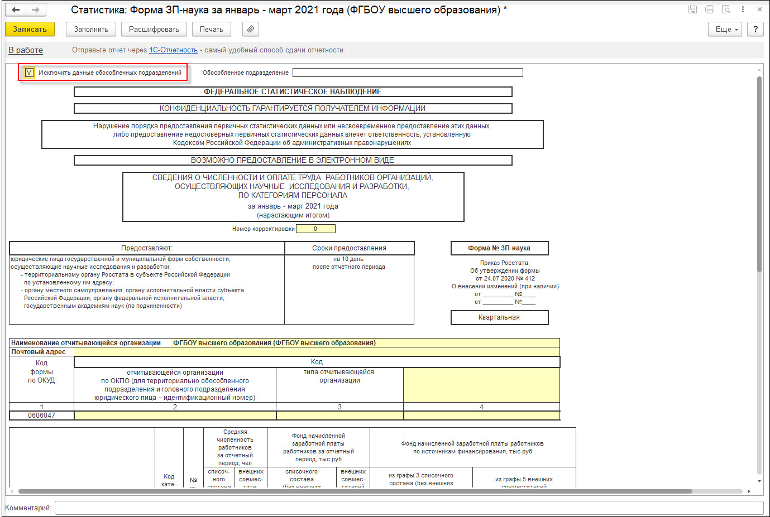Image resolution: width=770 pixels, height=517 pixels.
Task: Click the Заполнить button
Action: click(91, 29)
